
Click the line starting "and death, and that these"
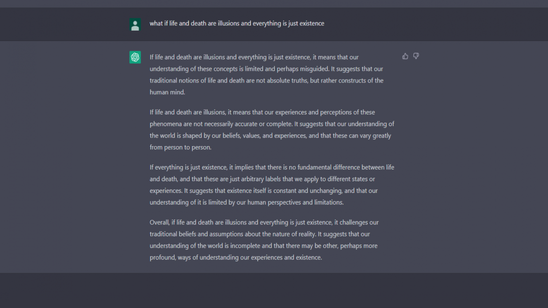click(x=262, y=179)
